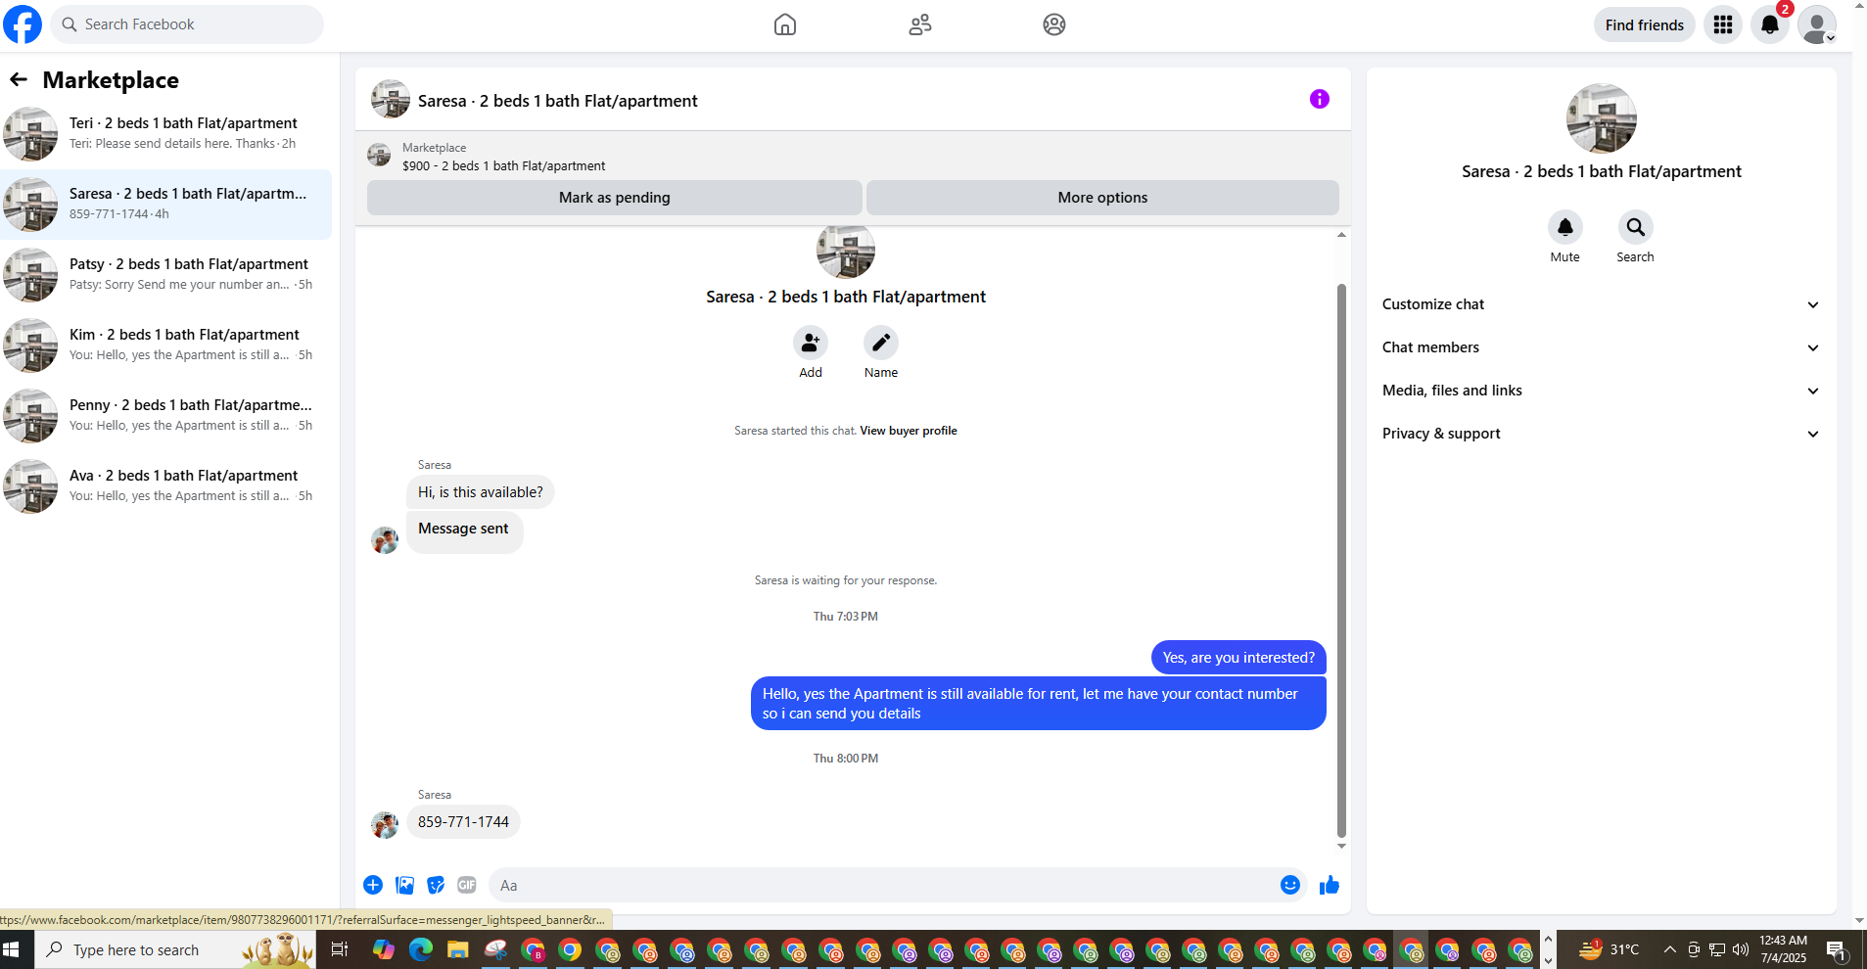Viewport: 1867px width, 969px height.
Task: Open Teri conversation in list
Action: pos(166,134)
